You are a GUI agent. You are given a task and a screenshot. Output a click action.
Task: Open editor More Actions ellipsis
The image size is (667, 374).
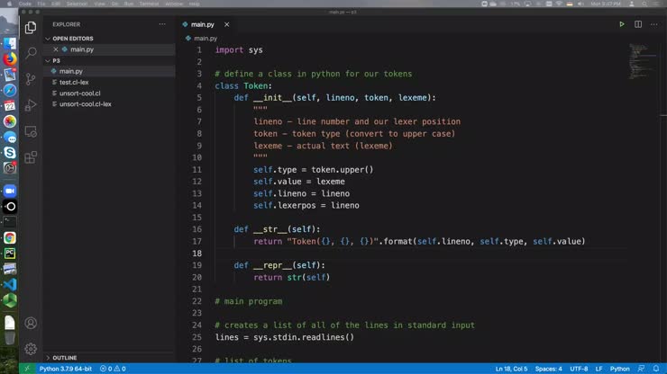(x=653, y=24)
